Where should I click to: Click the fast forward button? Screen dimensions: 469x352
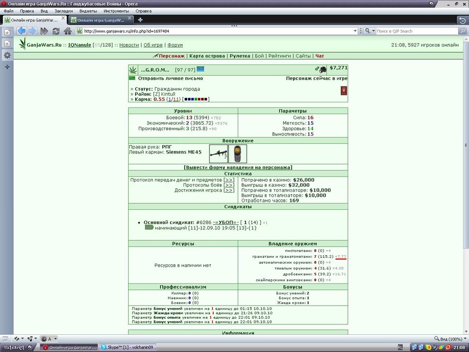pos(44,31)
